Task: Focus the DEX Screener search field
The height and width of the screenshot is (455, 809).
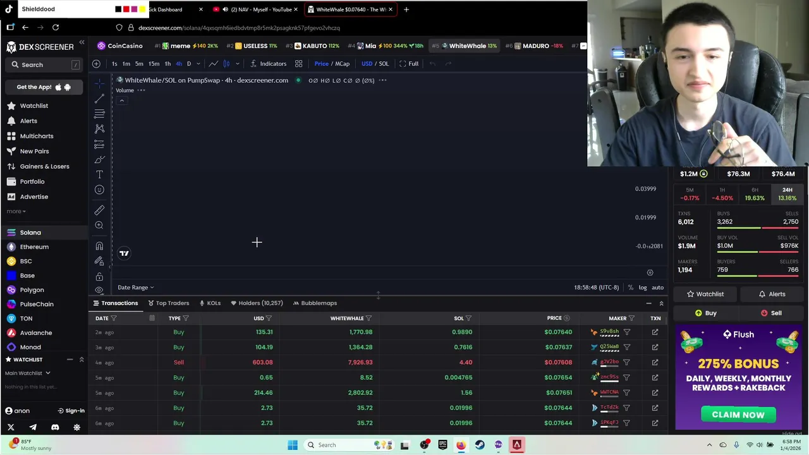Action: (x=45, y=64)
